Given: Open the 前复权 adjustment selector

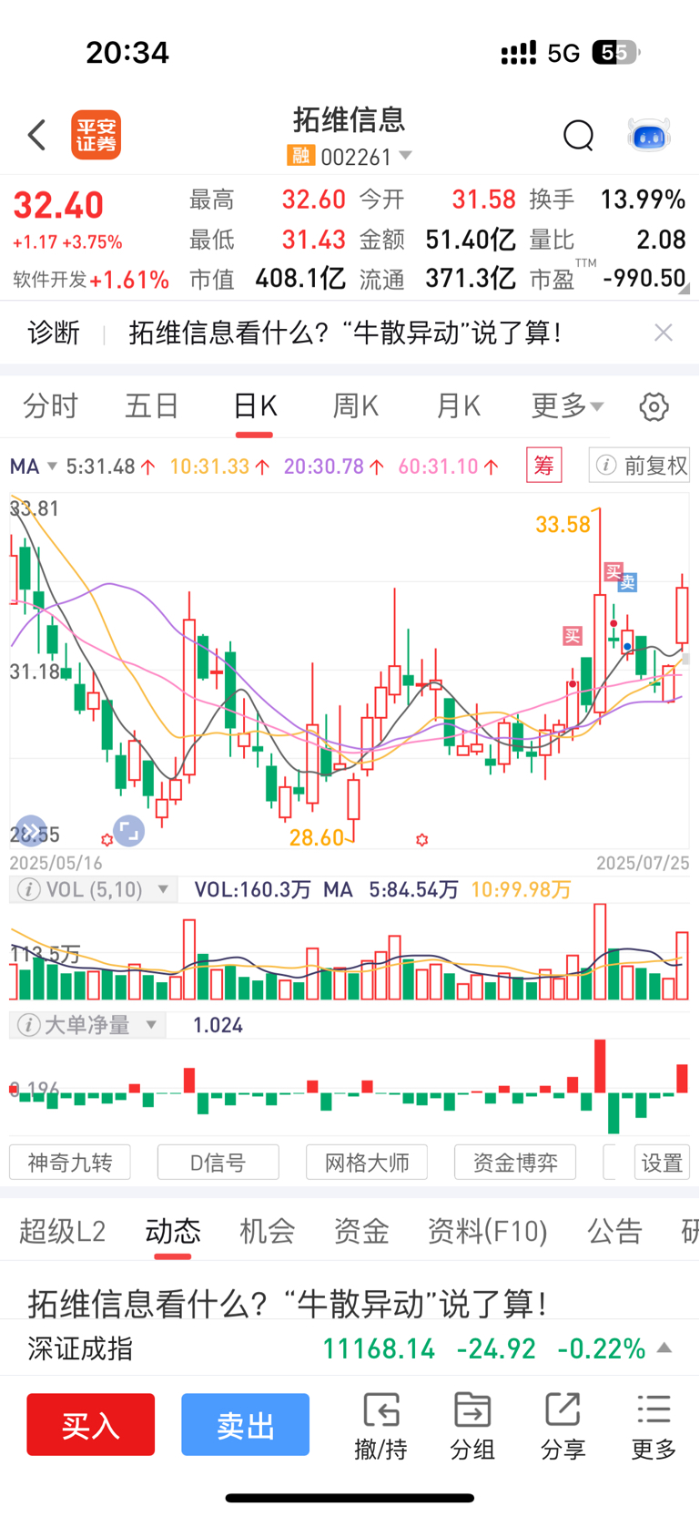Looking at the screenshot, I should 639,466.
